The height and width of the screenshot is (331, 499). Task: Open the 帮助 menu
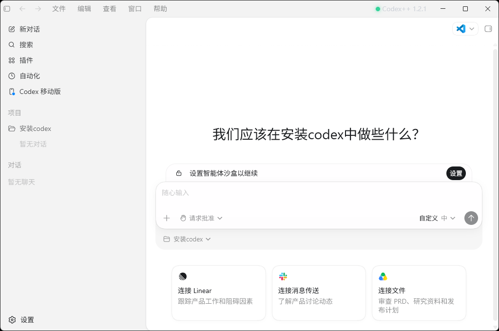point(160,9)
